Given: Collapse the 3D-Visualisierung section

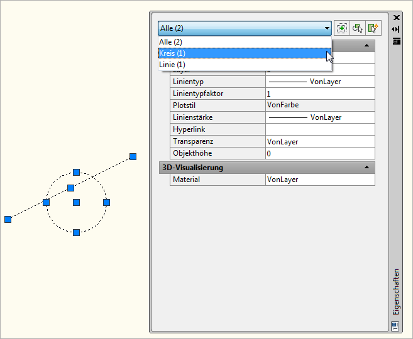Looking at the screenshot, I should [x=366, y=168].
